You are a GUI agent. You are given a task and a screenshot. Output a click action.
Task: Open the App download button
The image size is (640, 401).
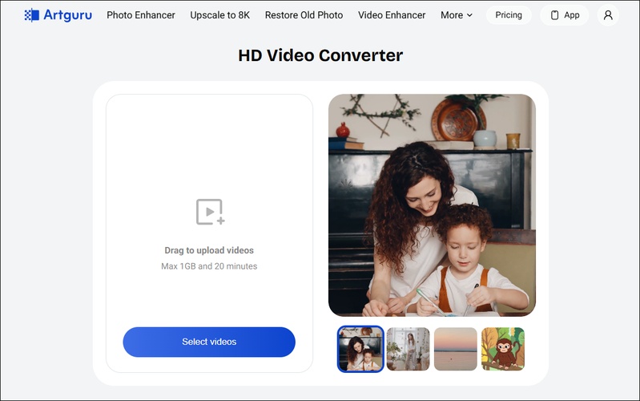[x=564, y=15]
